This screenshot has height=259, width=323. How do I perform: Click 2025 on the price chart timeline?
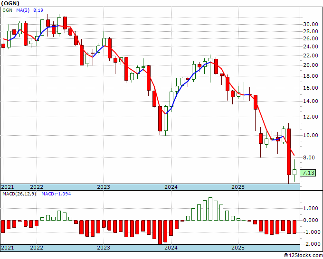coord(238,187)
